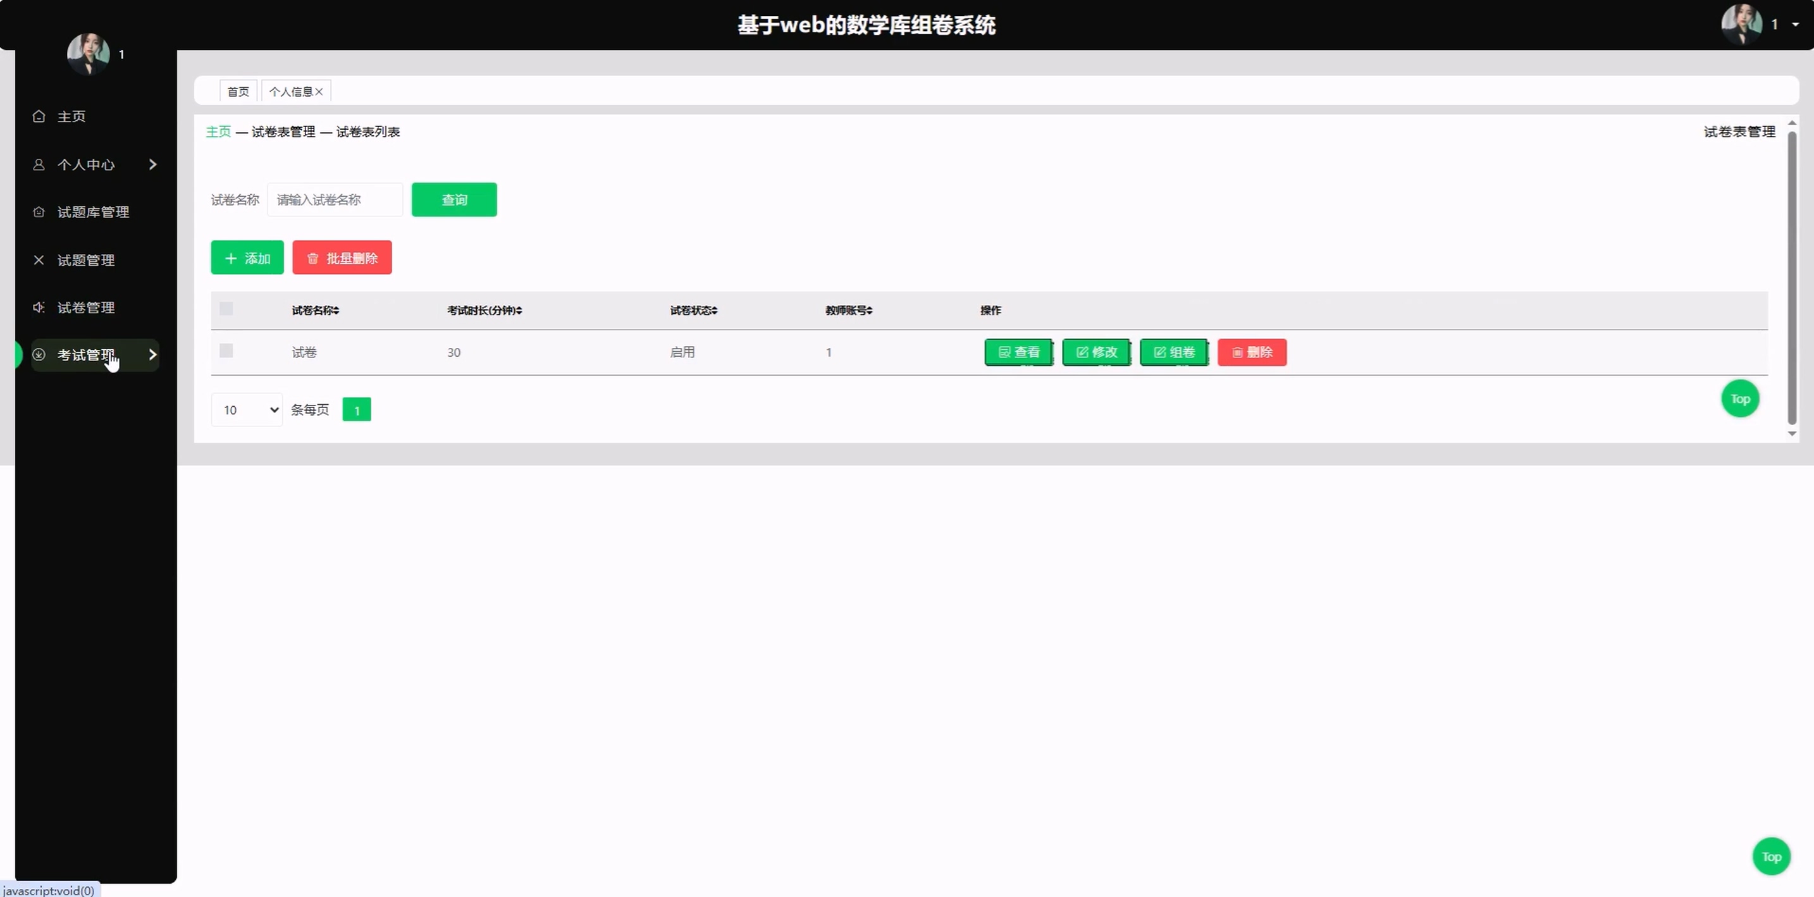This screenshot has width=1814, height=897.
Task: Click the person icon for 个人中心
Action: (x=39, y=164)
